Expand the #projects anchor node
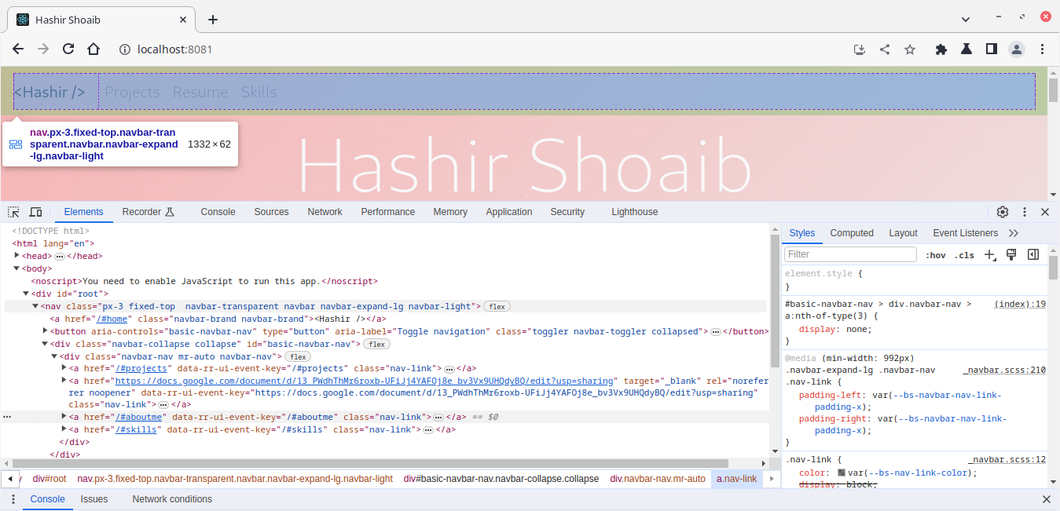Screen dimensions: 1060x511 pos(64,368)
